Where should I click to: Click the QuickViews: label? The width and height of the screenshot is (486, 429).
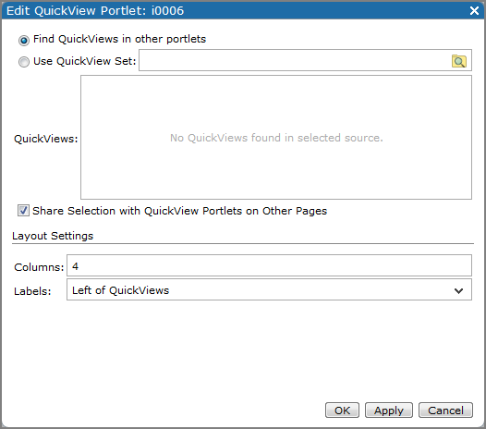(46, 139)
